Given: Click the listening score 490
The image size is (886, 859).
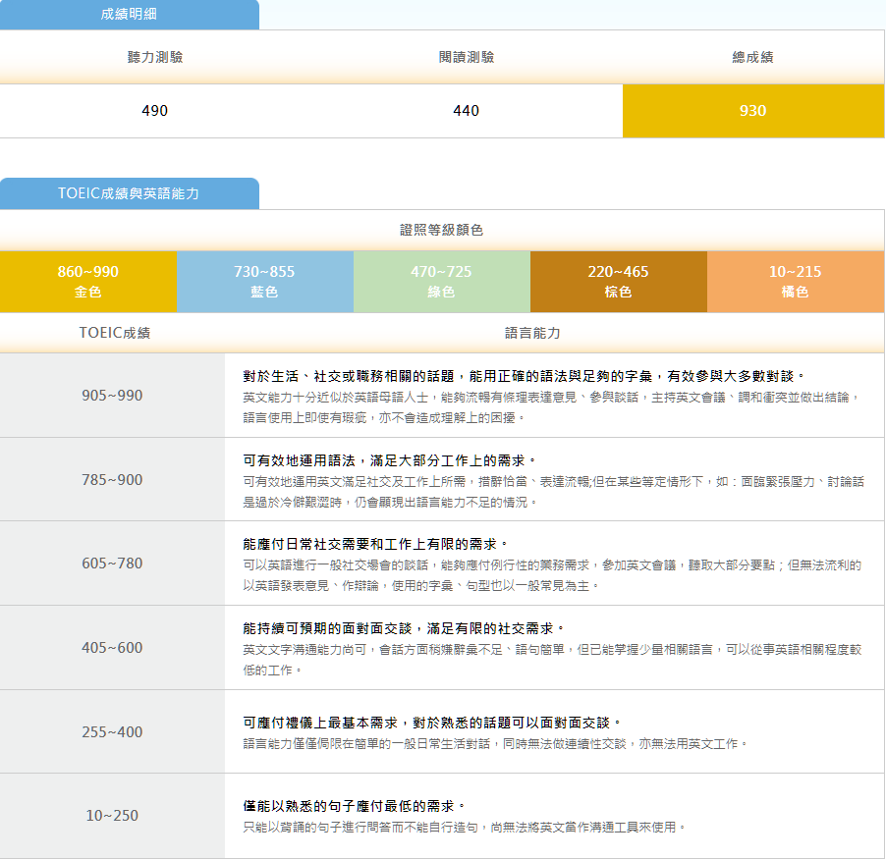Looking at the screenshot, I should pyautogui.click(x=155, y=111).
